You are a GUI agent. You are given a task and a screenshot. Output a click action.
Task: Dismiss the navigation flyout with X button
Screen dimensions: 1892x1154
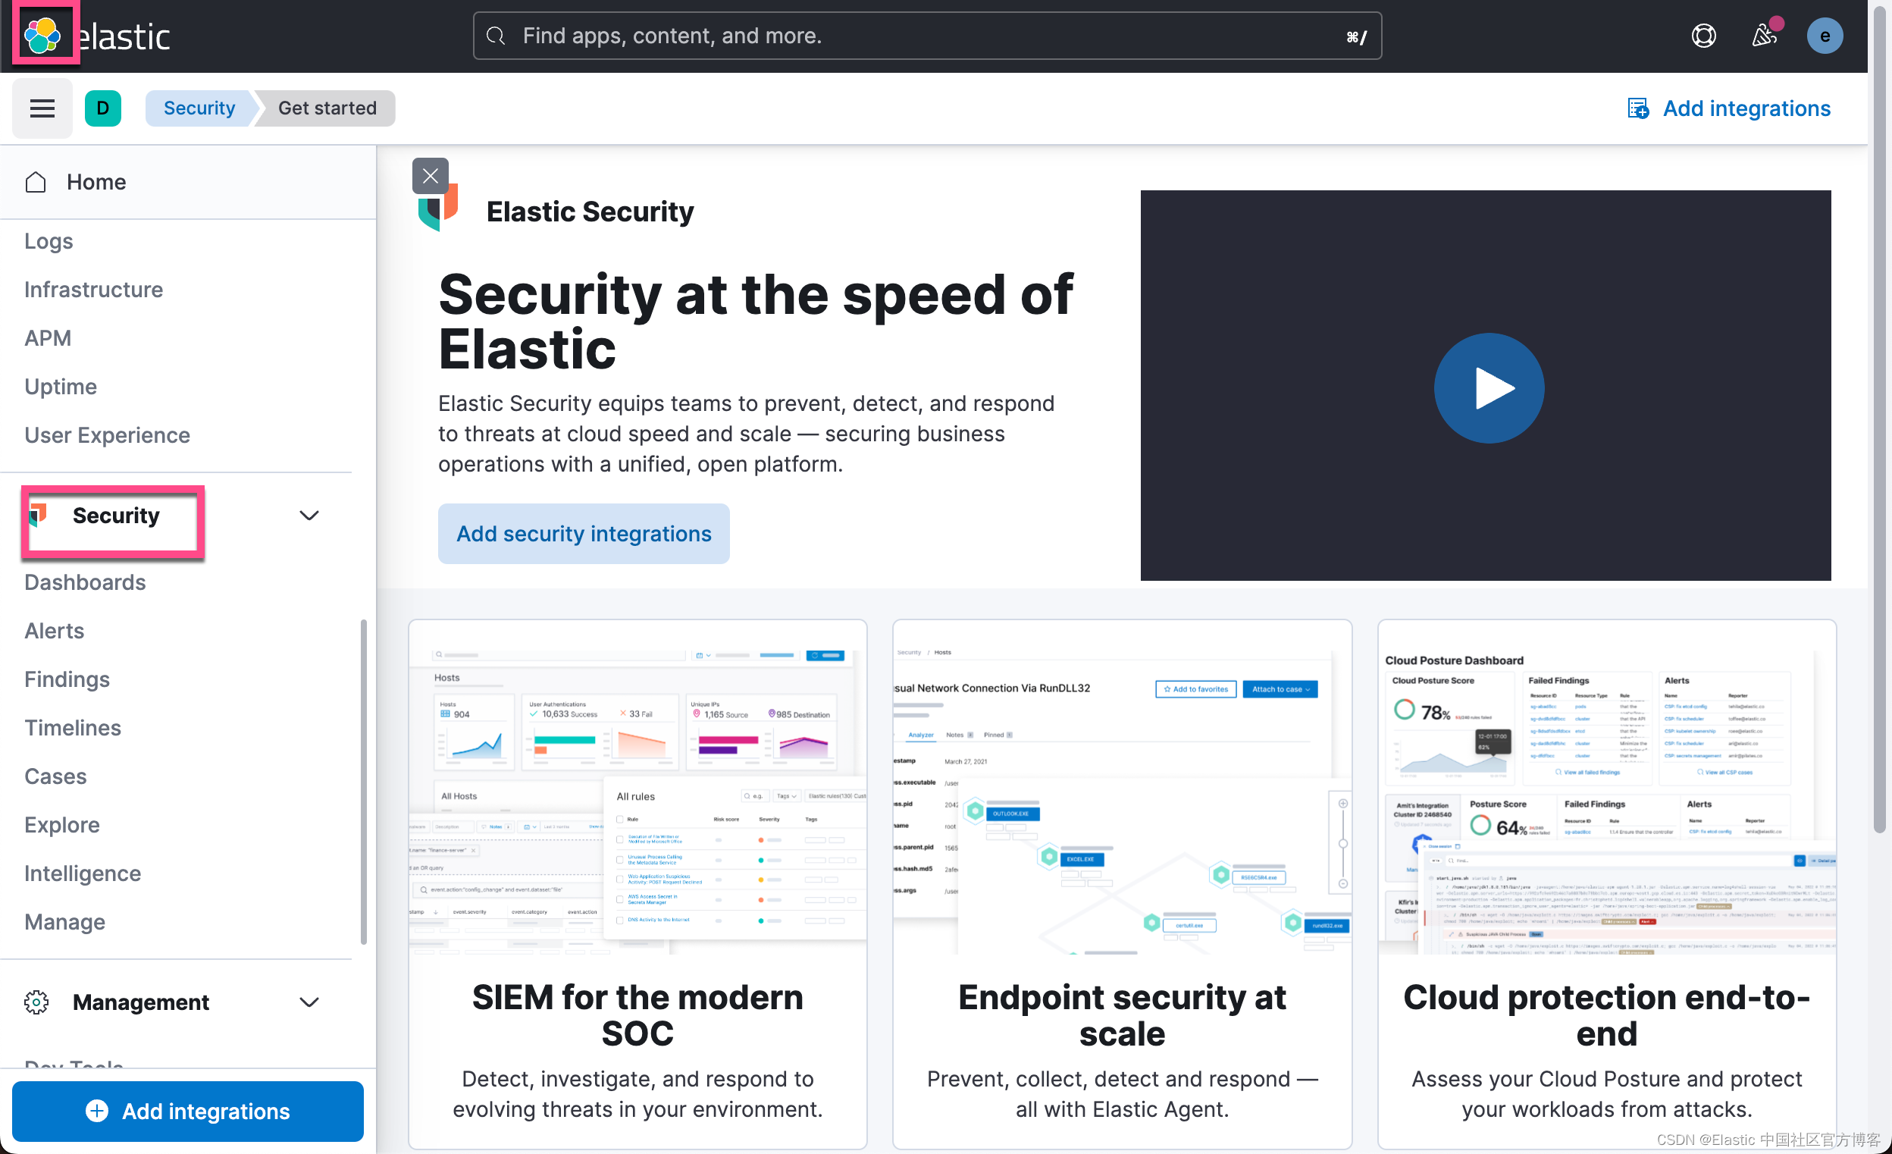(430, 176)
